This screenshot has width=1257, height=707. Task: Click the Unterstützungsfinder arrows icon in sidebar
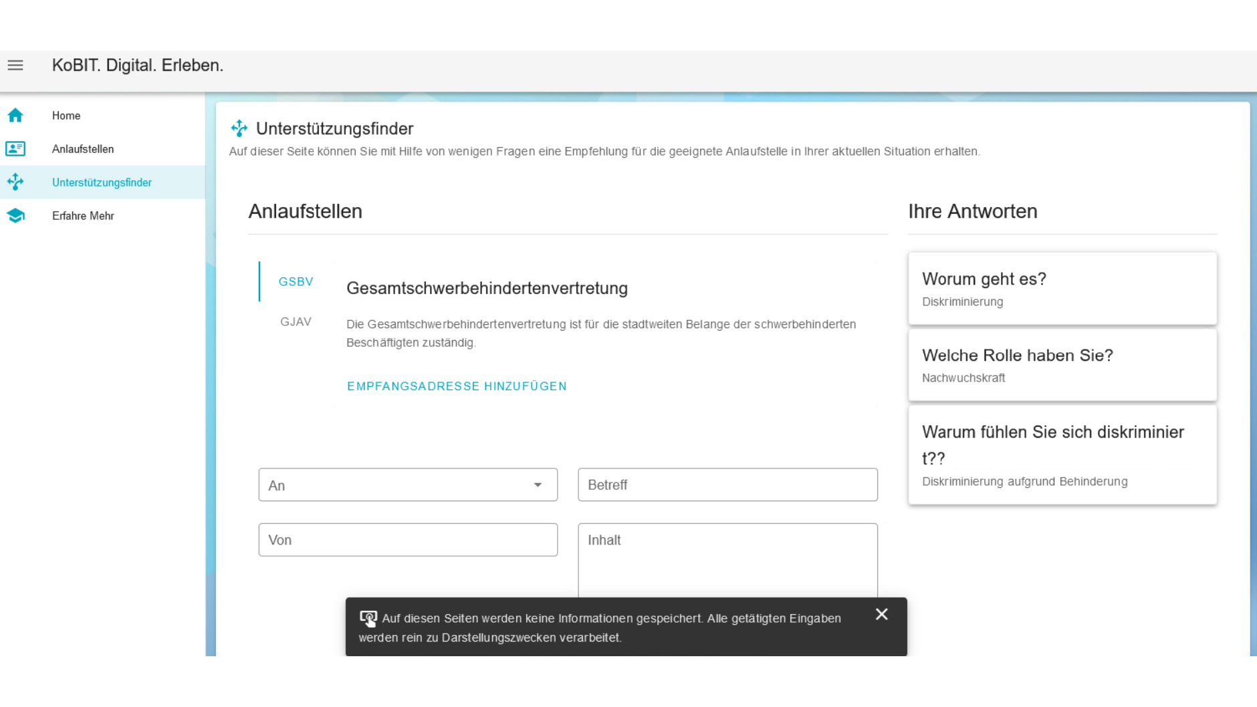coord(15,182)
